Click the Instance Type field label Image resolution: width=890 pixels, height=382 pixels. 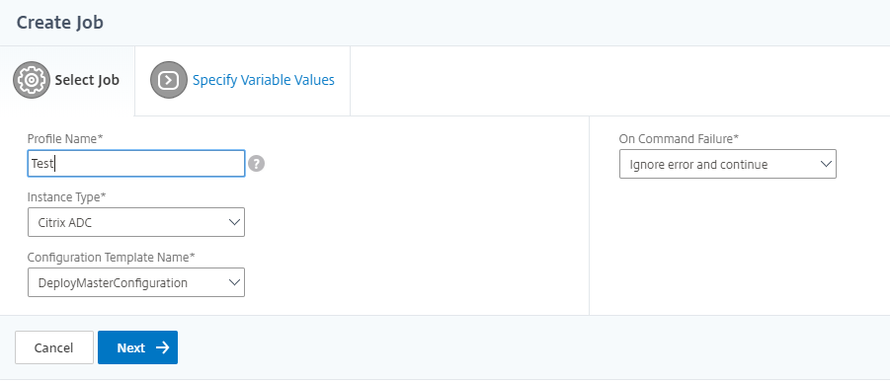(67, 197)
